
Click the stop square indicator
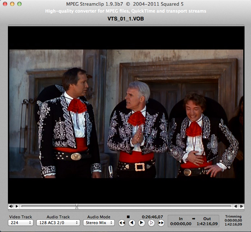(128, 217)
